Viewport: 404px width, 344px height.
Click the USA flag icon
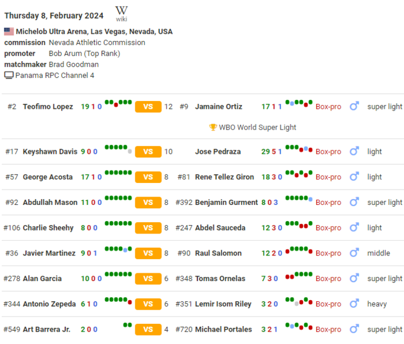click(x=9, y=31)
